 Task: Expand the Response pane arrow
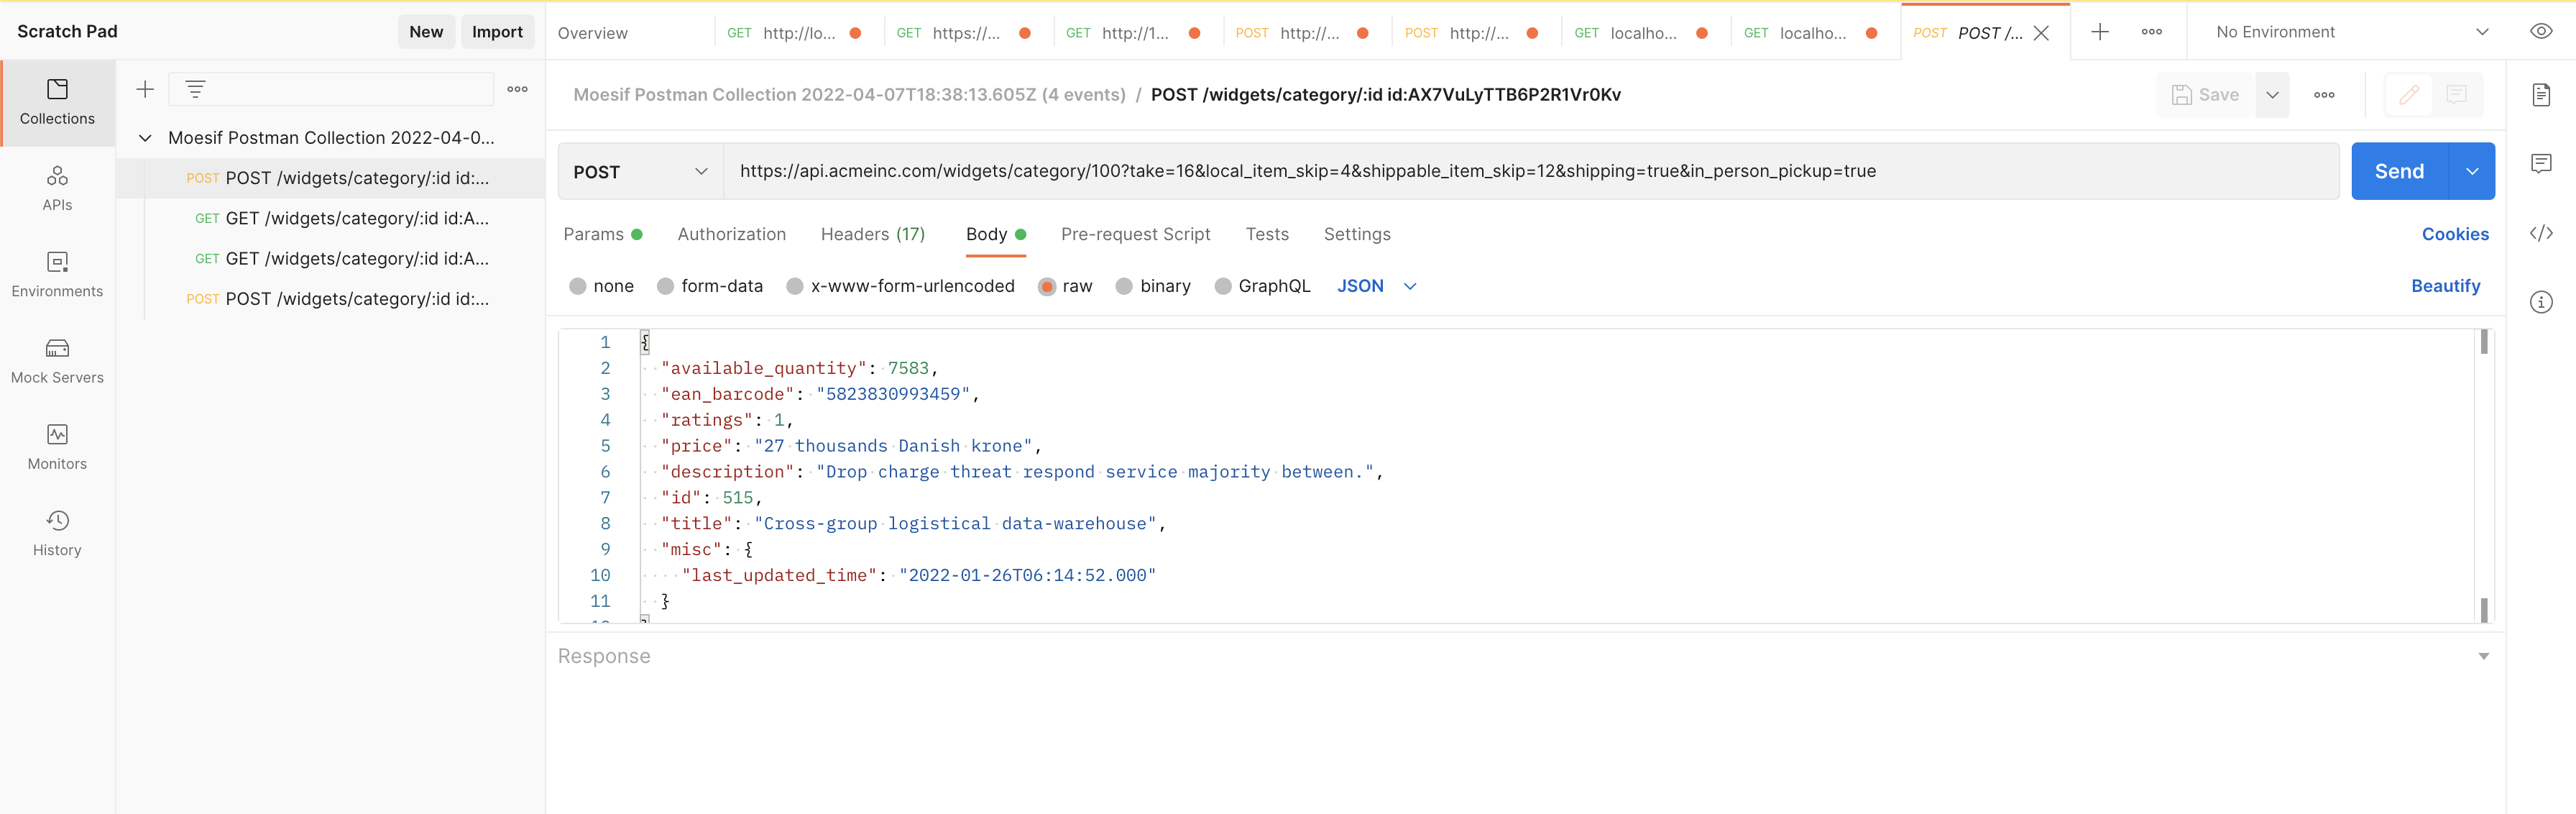2484,657
